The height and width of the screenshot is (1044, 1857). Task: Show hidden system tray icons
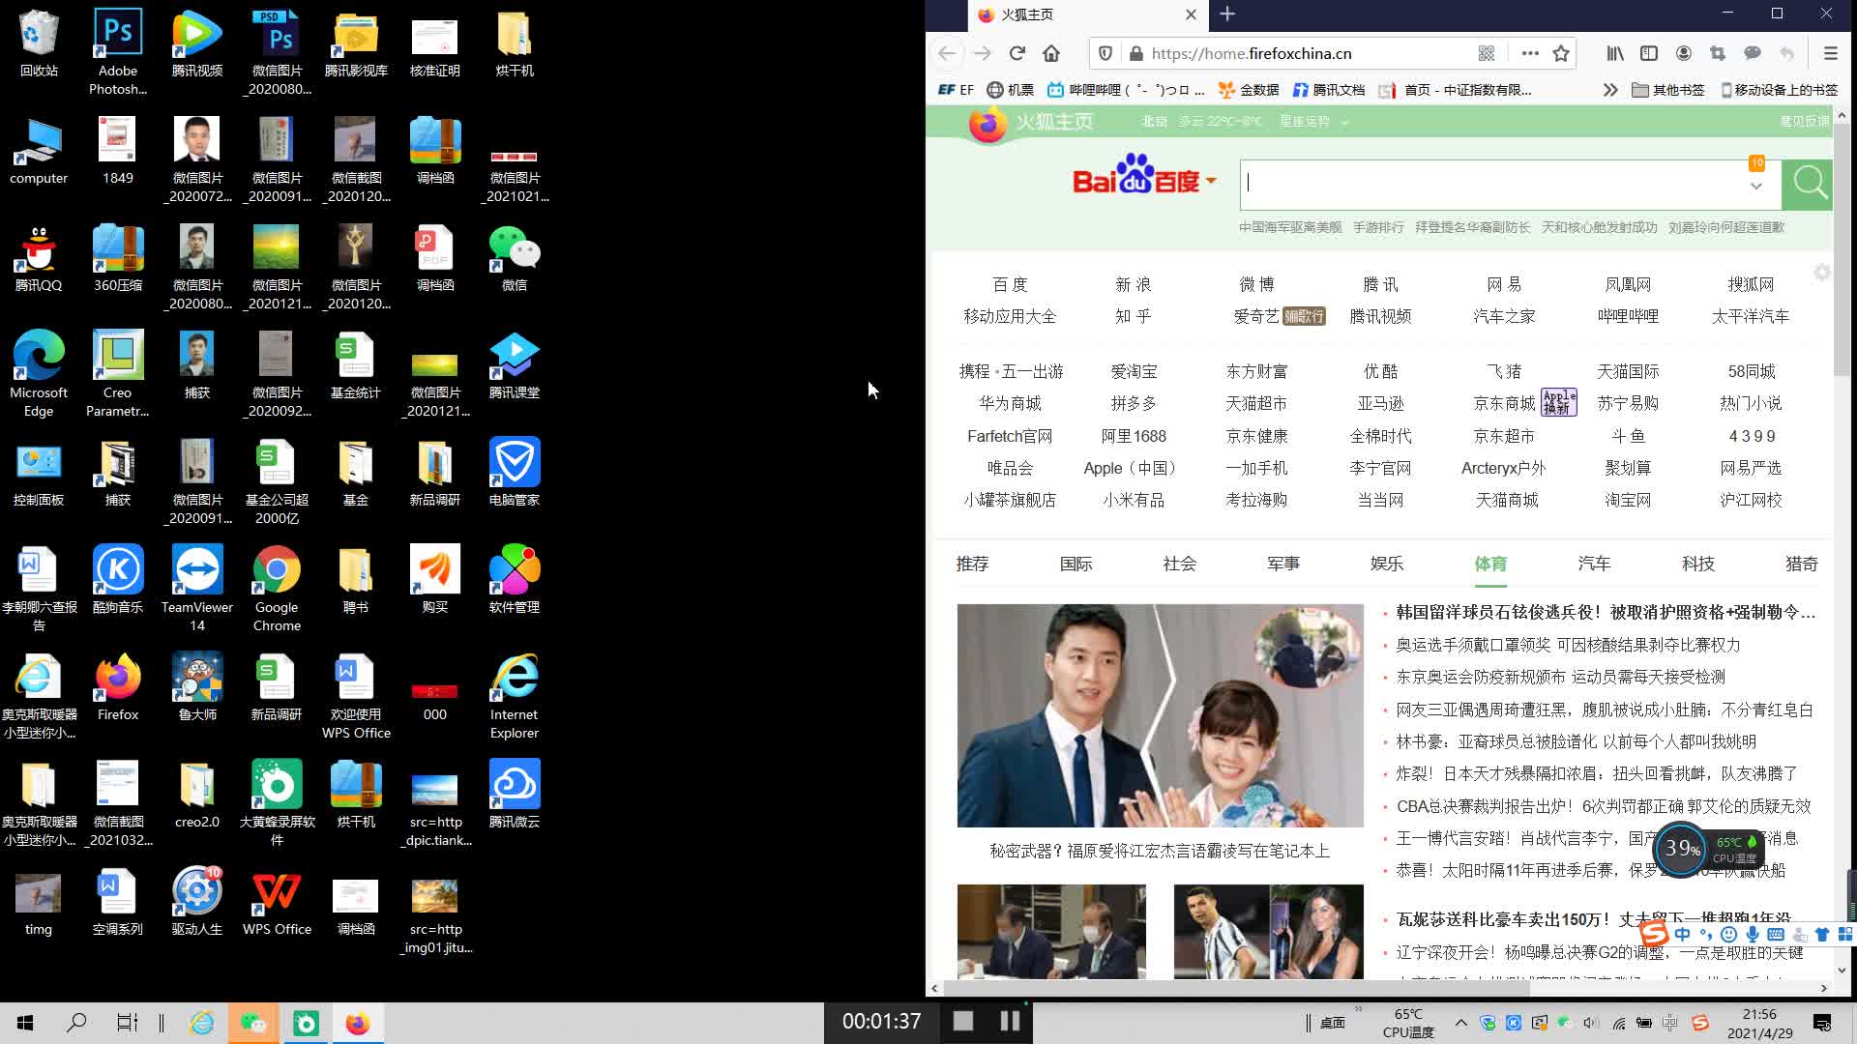[1460, 1023]
